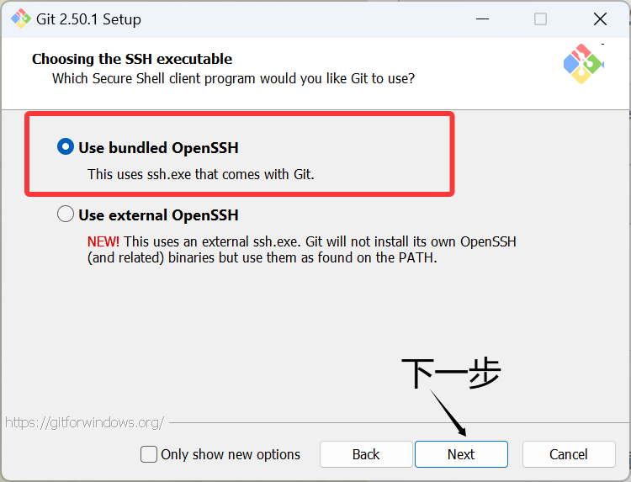Image resolution: width=631 pixels, height=482 pixels.
Task: Click the black arrow pointing to Next
Action: (x=448, y=412)
